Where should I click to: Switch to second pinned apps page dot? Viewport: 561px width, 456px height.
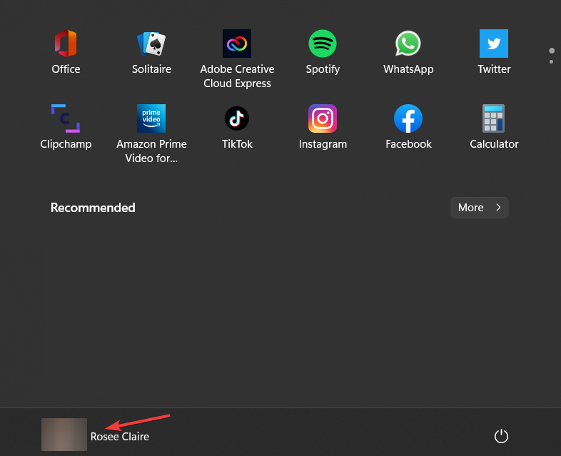pyautogui.click(x=551, y=62)
